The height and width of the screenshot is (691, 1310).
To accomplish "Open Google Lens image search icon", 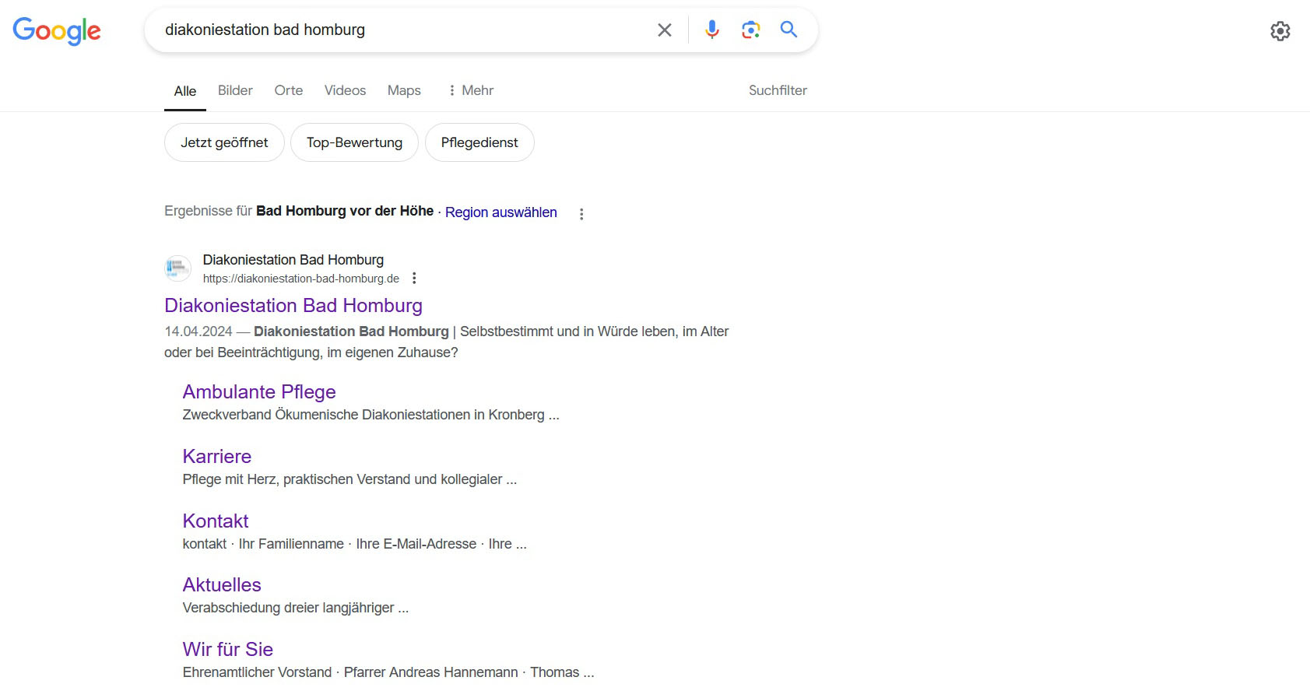I will click(x=750, y=30).
